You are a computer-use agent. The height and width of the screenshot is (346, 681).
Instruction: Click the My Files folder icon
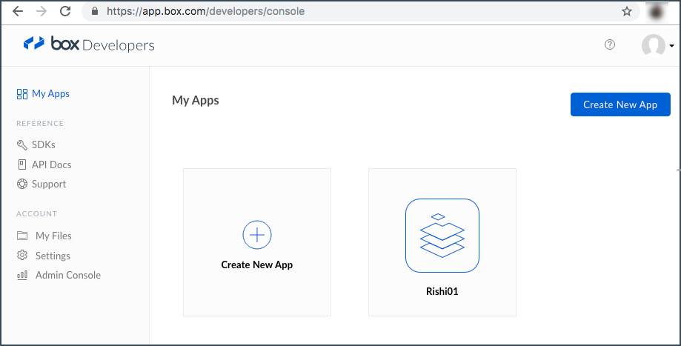tap(21, 236)
